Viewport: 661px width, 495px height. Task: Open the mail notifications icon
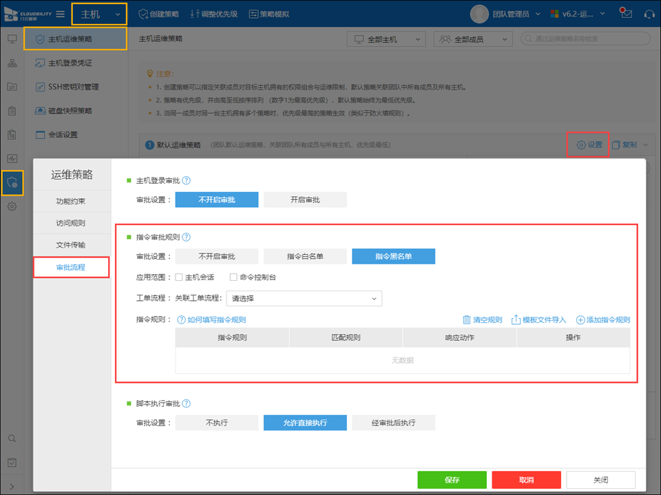(x=625, y=14)
